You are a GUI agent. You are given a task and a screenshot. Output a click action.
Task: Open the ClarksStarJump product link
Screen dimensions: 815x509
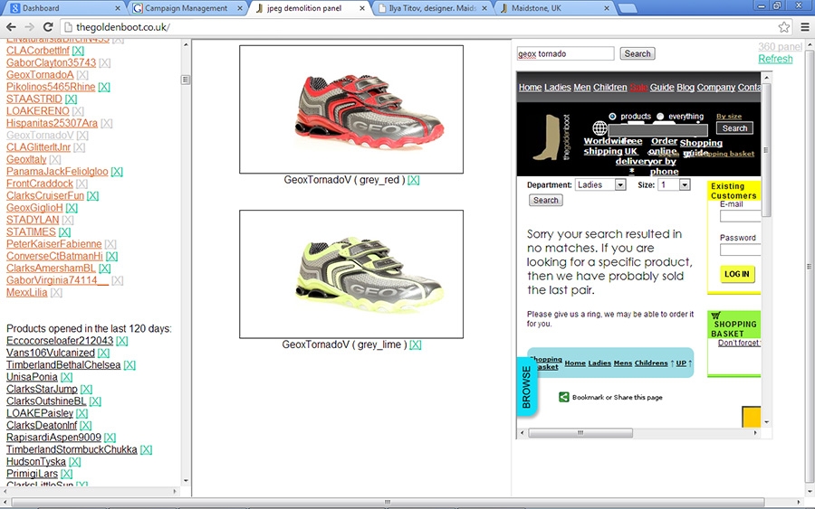pyautogui.click(x=42, y=389)
